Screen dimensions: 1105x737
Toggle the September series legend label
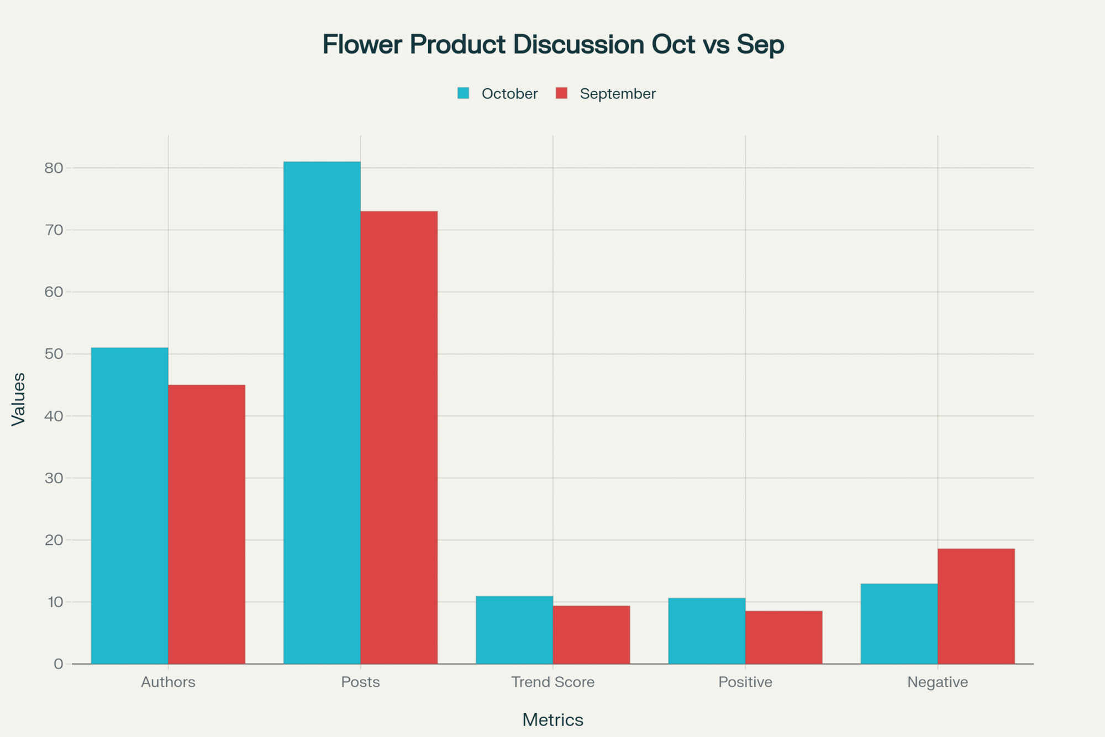pyautogui.click(x=618, y=94)
